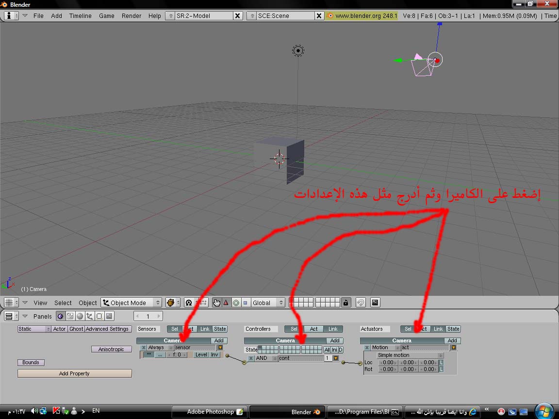
Task: Toggle Act in the Controllers header
Action: (x=314, y=329)
